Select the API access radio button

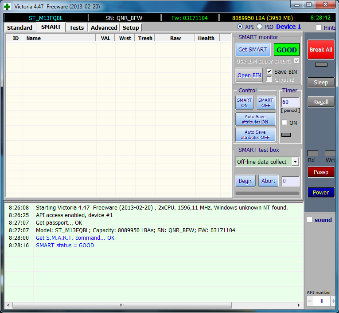pyautogui.click(x=240, y=27)
